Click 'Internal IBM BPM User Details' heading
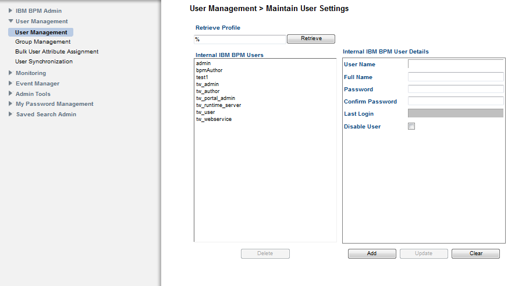Screen dimensions: 529x286 [x=386, y=52]
